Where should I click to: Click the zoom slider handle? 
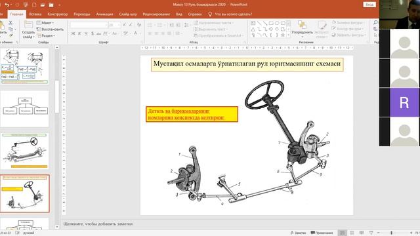pyautogui.click(x=391, y=233)
